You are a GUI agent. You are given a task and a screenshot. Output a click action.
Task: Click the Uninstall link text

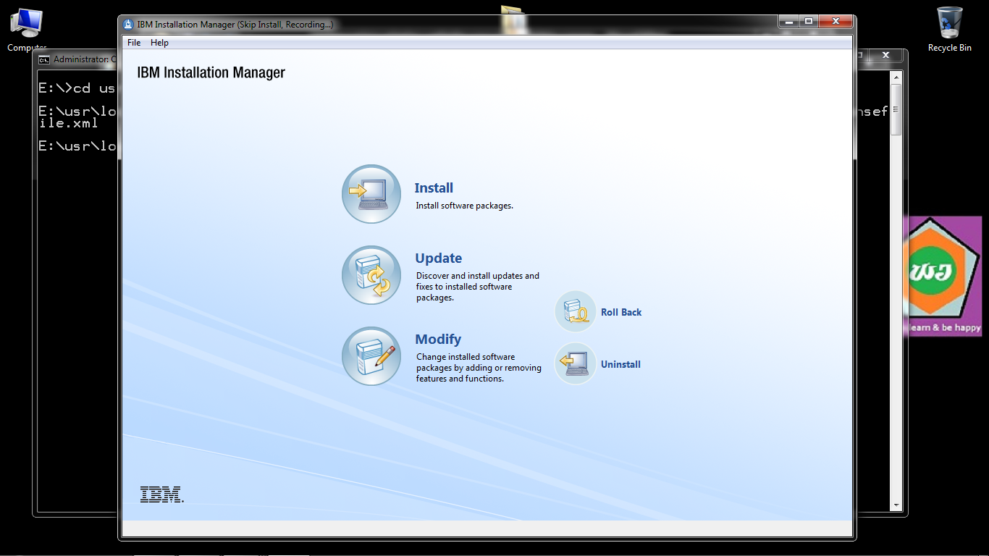click(x=620, y=365)
